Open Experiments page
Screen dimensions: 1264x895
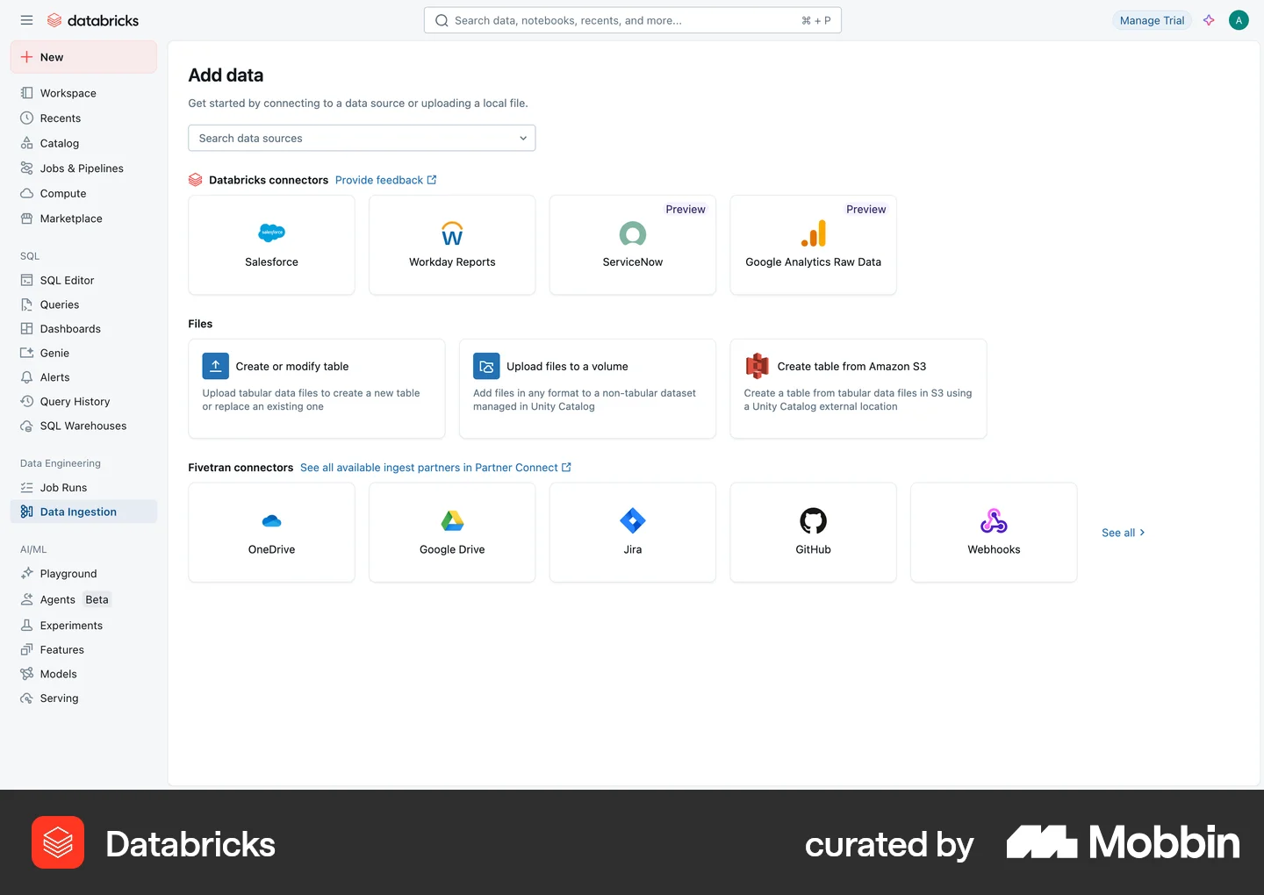tap(83, 626)
